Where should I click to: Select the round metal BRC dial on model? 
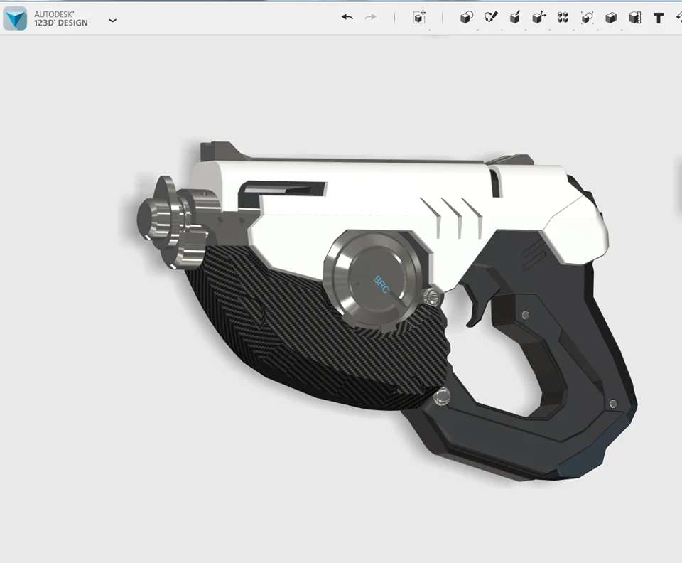373,280
